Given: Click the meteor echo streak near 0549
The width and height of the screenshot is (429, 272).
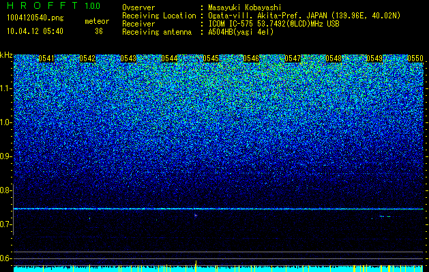Looking at the screenshot, I should tap(385, 216).
